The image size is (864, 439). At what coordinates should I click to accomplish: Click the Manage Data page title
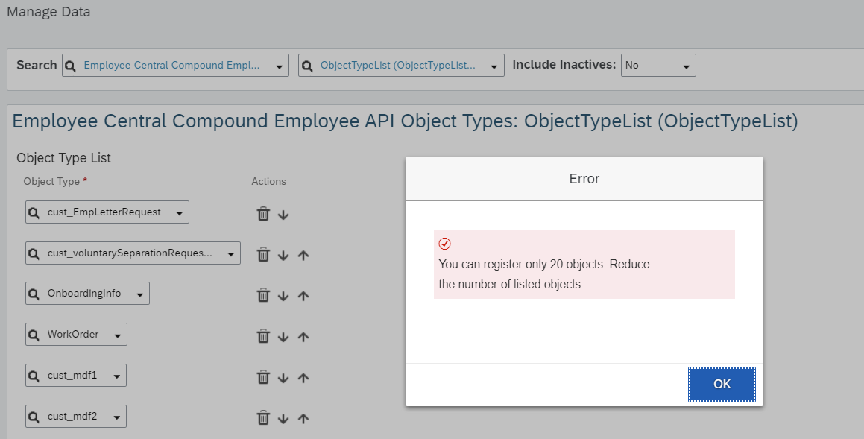point(48,12)
